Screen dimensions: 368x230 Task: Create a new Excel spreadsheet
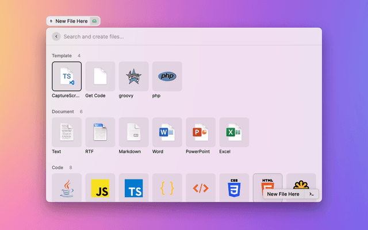coord(234,132)
